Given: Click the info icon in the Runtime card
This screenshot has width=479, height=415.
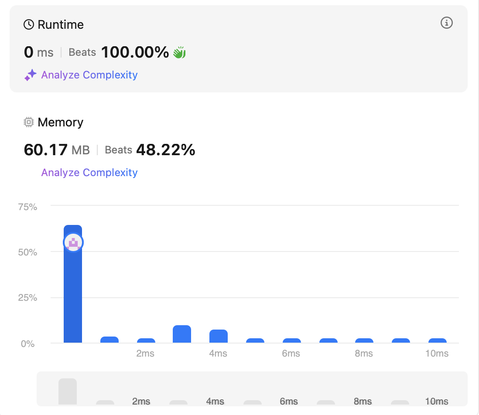Looking at the screenshot, I should pos(446,23).
